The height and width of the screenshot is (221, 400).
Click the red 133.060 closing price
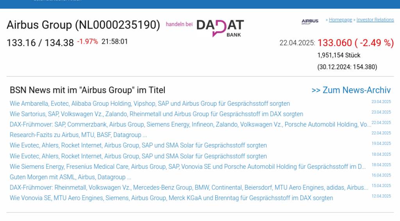(x=335, y=43)
